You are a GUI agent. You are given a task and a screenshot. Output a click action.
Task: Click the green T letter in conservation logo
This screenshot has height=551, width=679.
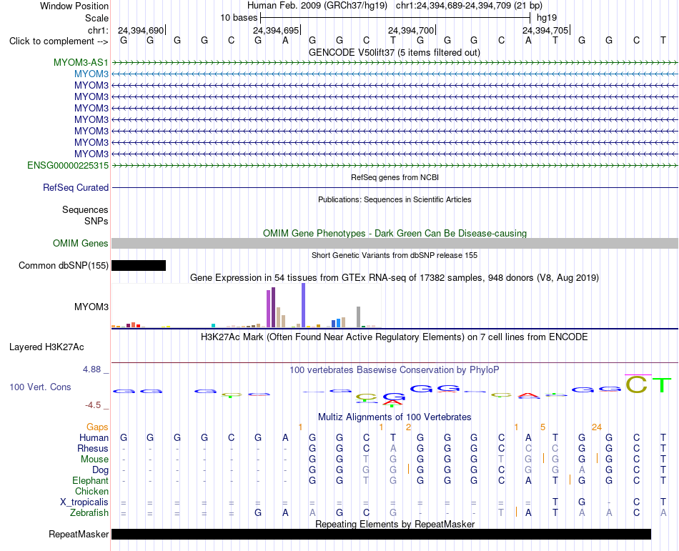662,384
